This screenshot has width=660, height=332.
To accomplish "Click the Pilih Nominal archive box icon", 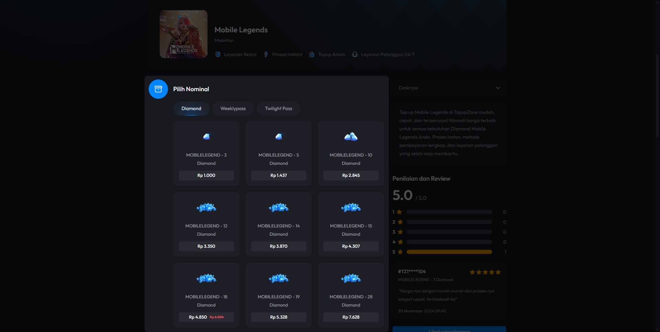I will (158, 89).
